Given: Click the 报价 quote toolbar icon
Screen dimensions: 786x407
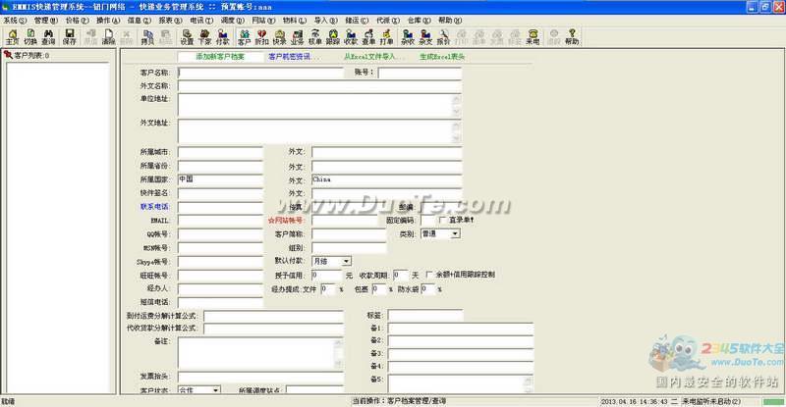Looking at the screenshot, I should (443, 37).
